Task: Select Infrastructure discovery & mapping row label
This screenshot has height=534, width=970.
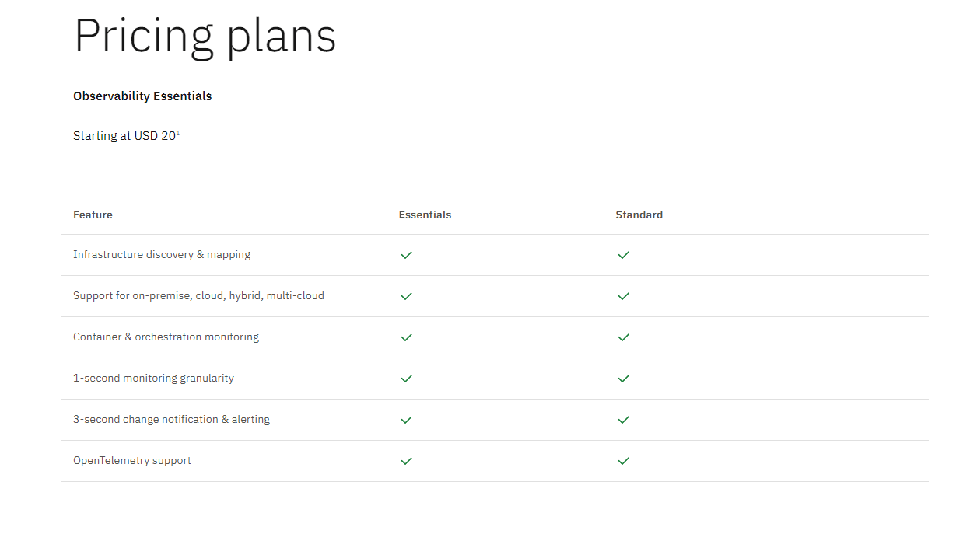Action: coord(162,255)
